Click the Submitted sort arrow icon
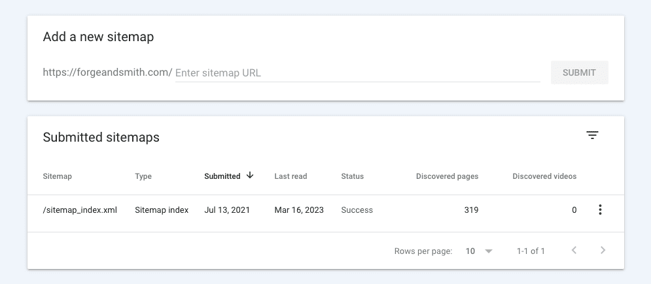Image resolution: width=651 pixels, height=284 pixels. [x=250, y=176]
